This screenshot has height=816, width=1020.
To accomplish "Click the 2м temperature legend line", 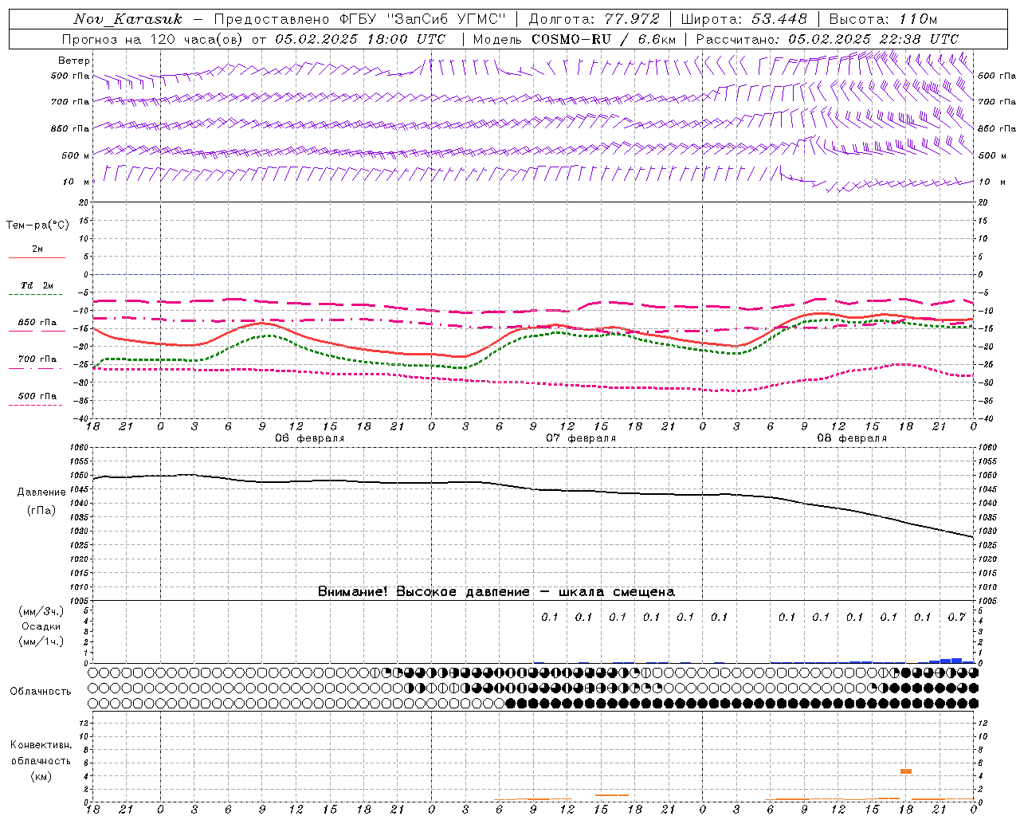I will pyautogui.click(x=37, y=257).
